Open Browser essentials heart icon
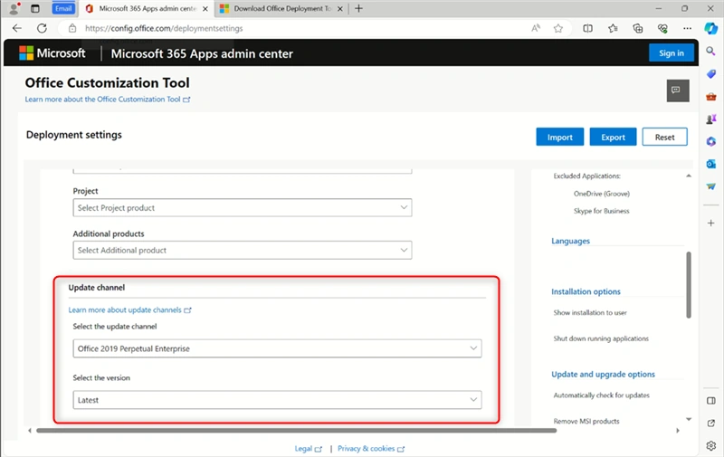Screen dimensions: 724x457 (x=662, y=28)
